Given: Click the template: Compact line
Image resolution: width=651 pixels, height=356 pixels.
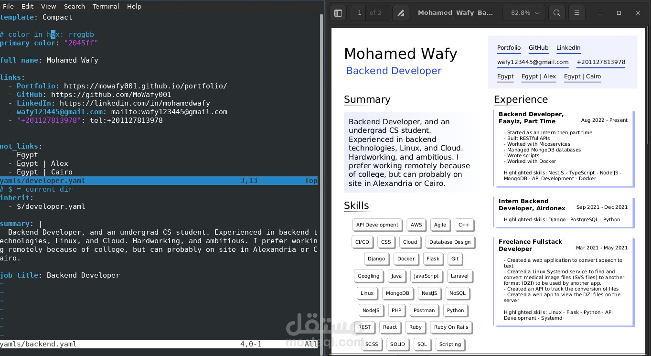Looking at the screenshot, I should [36, 17].
